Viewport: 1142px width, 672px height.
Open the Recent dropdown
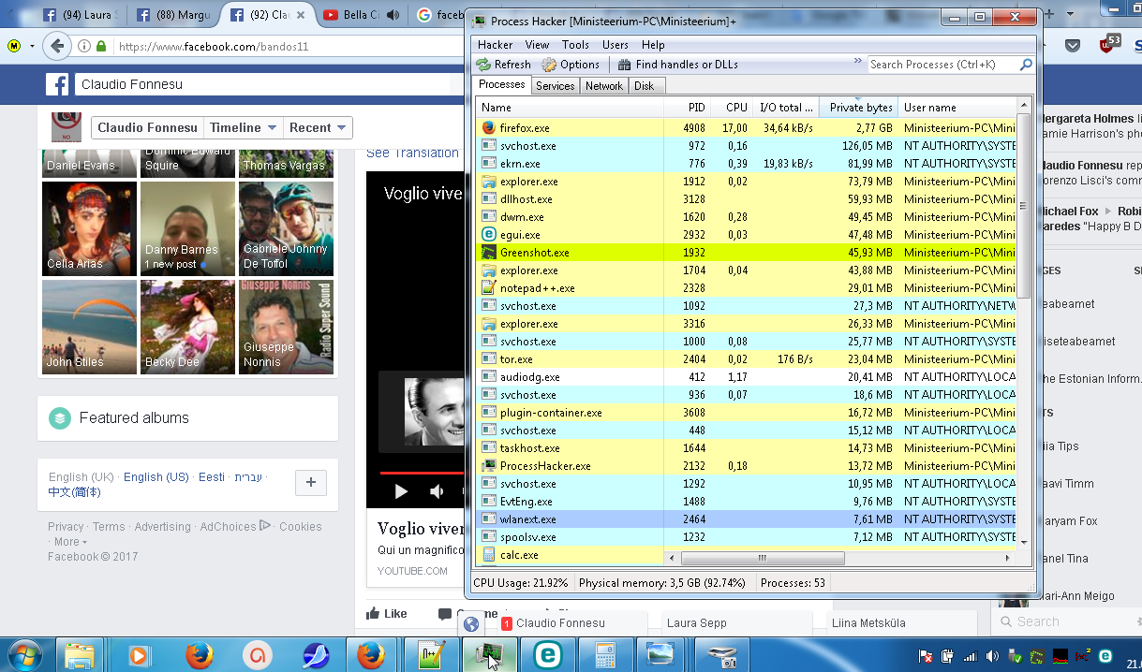click(x=317, y=127)
